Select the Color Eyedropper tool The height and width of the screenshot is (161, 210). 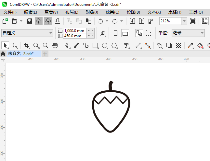190,45
